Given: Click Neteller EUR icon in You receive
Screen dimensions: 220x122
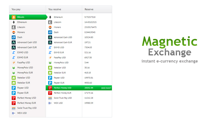Looking at the screenshot, I should click(x=50, y=73).
